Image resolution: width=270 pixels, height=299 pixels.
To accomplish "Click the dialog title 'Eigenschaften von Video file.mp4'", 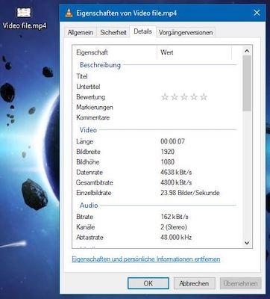I will (x=126, y=13).
